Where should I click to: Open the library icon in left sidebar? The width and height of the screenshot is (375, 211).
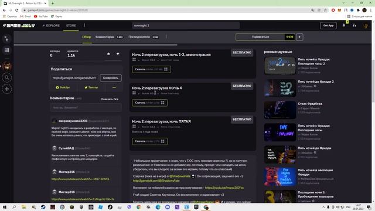[6, 50]
